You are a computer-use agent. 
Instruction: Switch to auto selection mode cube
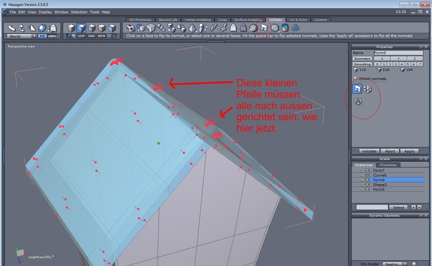112,28
